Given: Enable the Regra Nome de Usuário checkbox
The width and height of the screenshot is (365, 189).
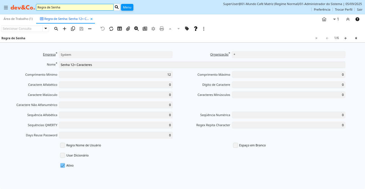Looking at the screenshot, I should coord(63,145).
